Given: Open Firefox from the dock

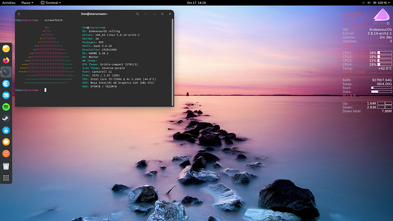Looking at the screenshot, I should point(6,60).
